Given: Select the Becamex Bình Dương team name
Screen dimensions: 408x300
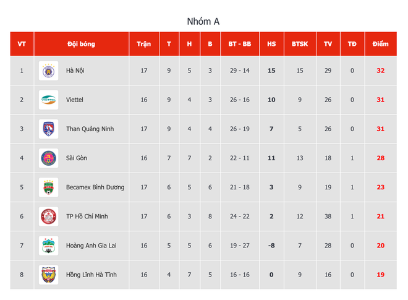Looking at the screenshot, I should point(95,187).
